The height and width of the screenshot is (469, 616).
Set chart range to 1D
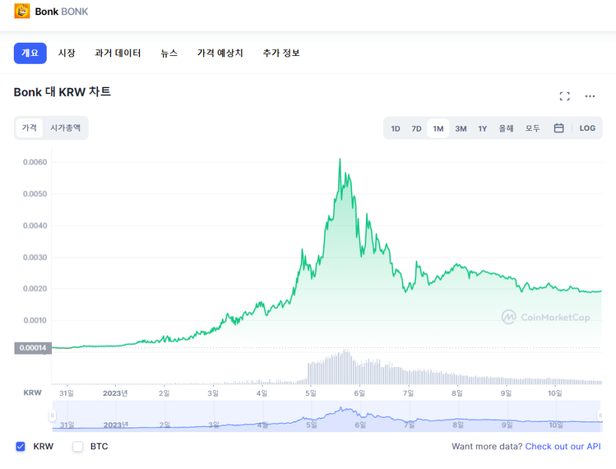396,128
